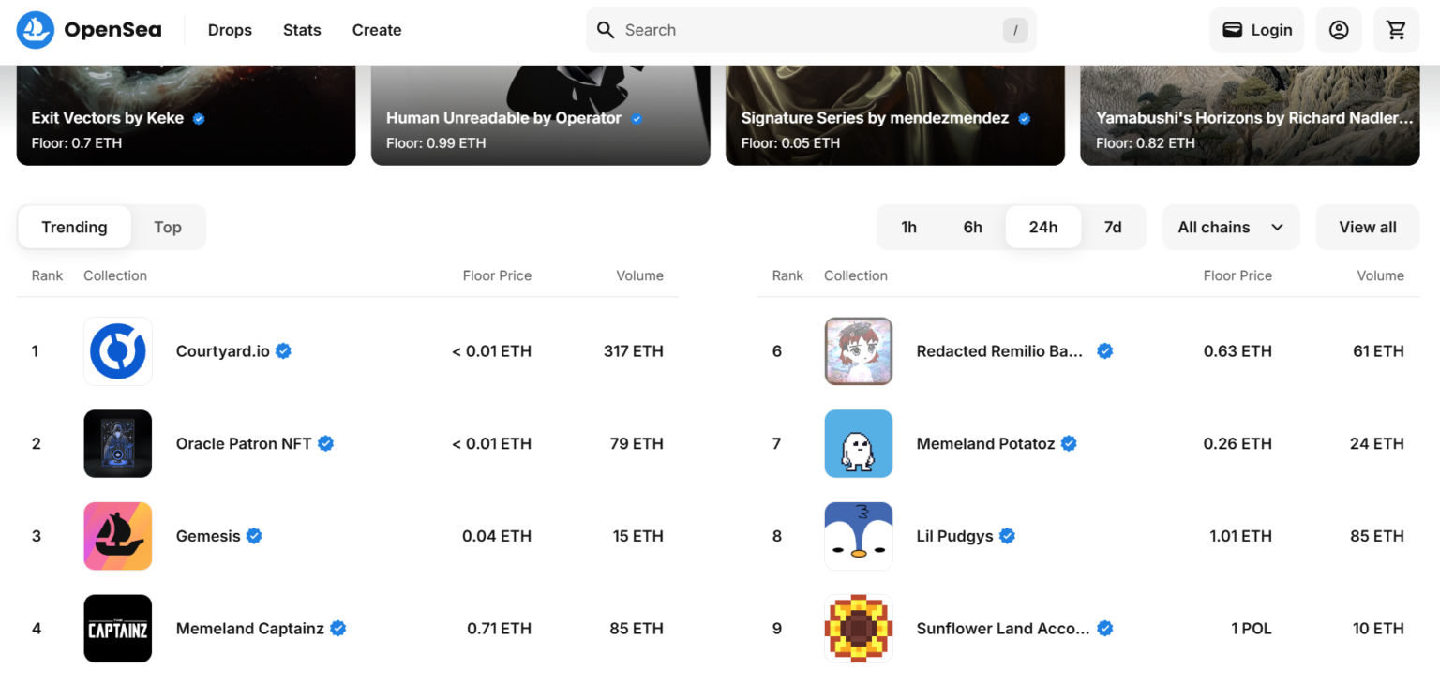1440x684 pixels.
Task: Click the OpenSea logo icon
Action: (36, 29)
